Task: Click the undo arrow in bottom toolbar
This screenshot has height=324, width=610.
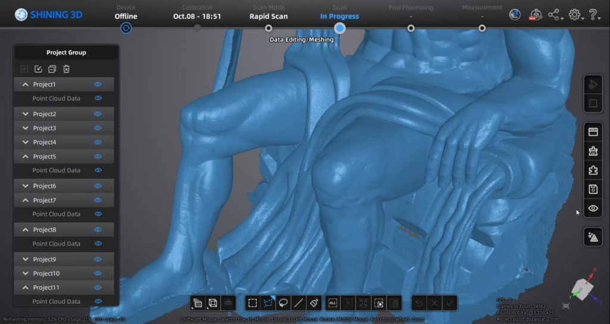Action: [x=419, y=303]
